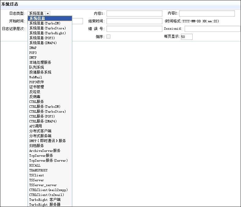
Task: Click the Sessionid text field
Action: coord(212,29)
